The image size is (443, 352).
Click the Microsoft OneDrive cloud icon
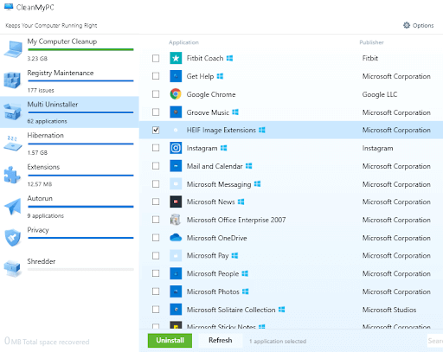tap(176, 238)
